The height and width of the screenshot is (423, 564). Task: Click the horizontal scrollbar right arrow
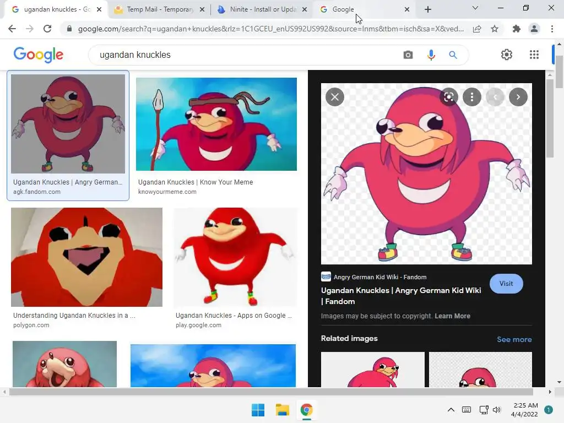(550, 392)
